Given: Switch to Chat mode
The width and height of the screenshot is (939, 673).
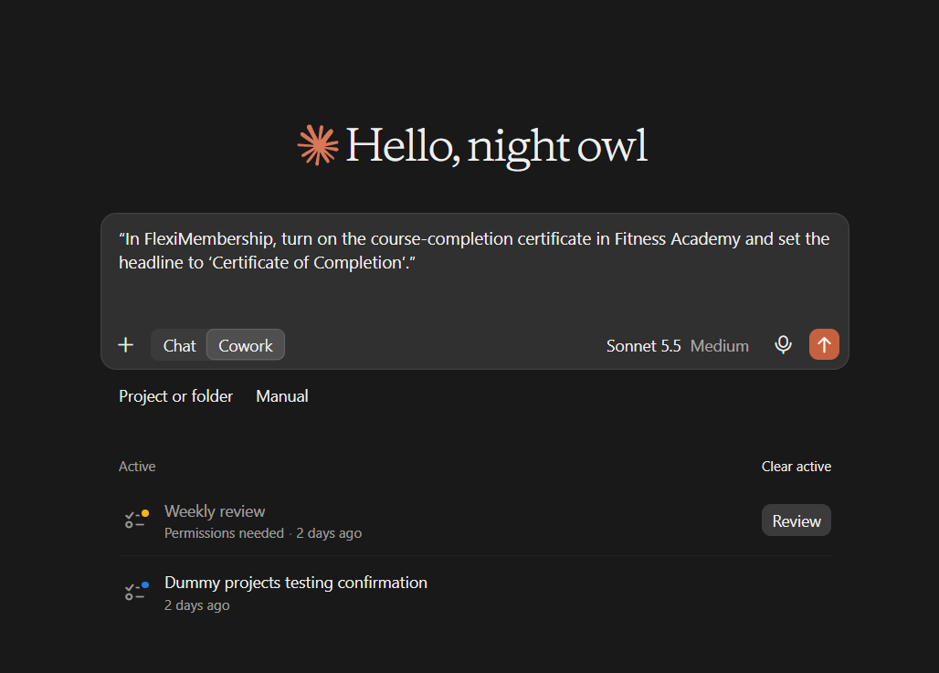Looking at the screenshot, I should [x=179, y=345].
